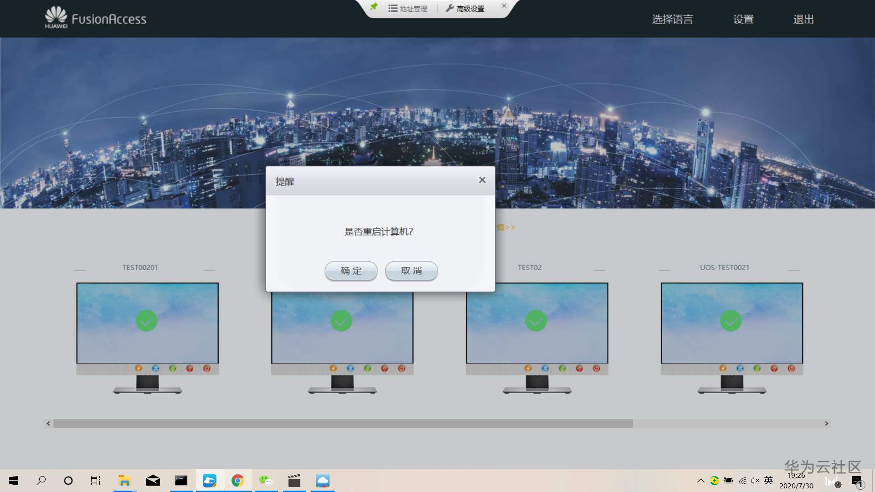Click the blue X icon under TEST02
The height and width of the screenshot is (492, 875).
(x=545, y=368)
